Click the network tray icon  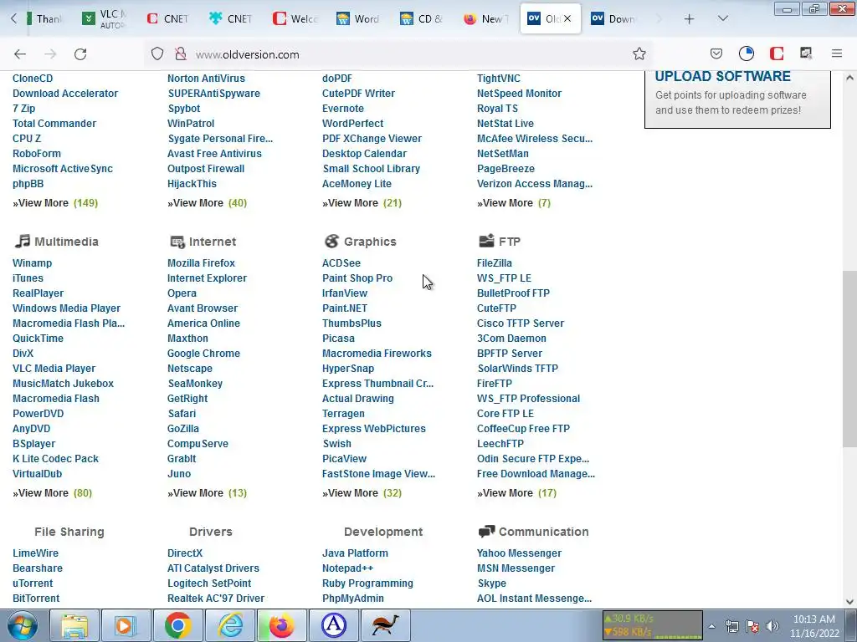[731, 626]
